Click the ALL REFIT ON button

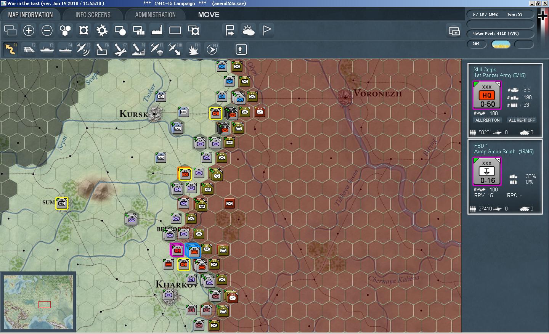click(x=487, y=120)
